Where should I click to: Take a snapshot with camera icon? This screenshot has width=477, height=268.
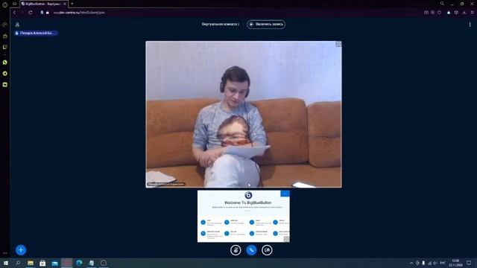click(x=426, y=13)
